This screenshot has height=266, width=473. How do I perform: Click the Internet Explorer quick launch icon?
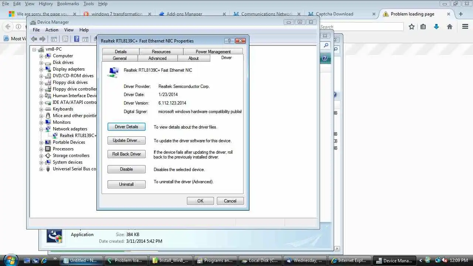pyautogui.click(x=44, y=260)
